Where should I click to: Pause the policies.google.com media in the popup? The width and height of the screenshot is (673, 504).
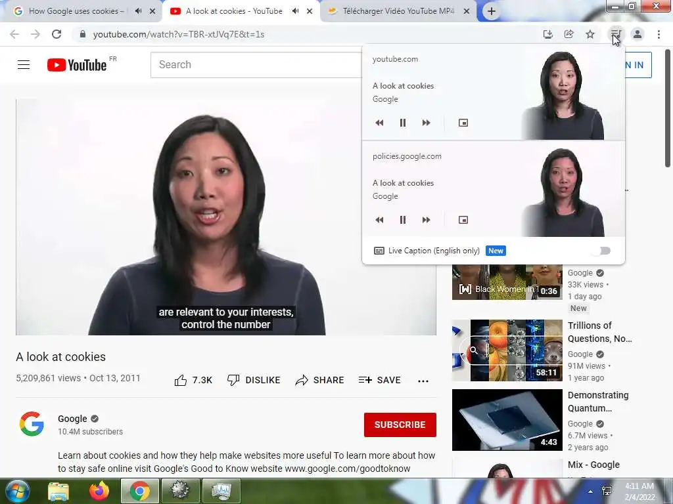[403, 220]
